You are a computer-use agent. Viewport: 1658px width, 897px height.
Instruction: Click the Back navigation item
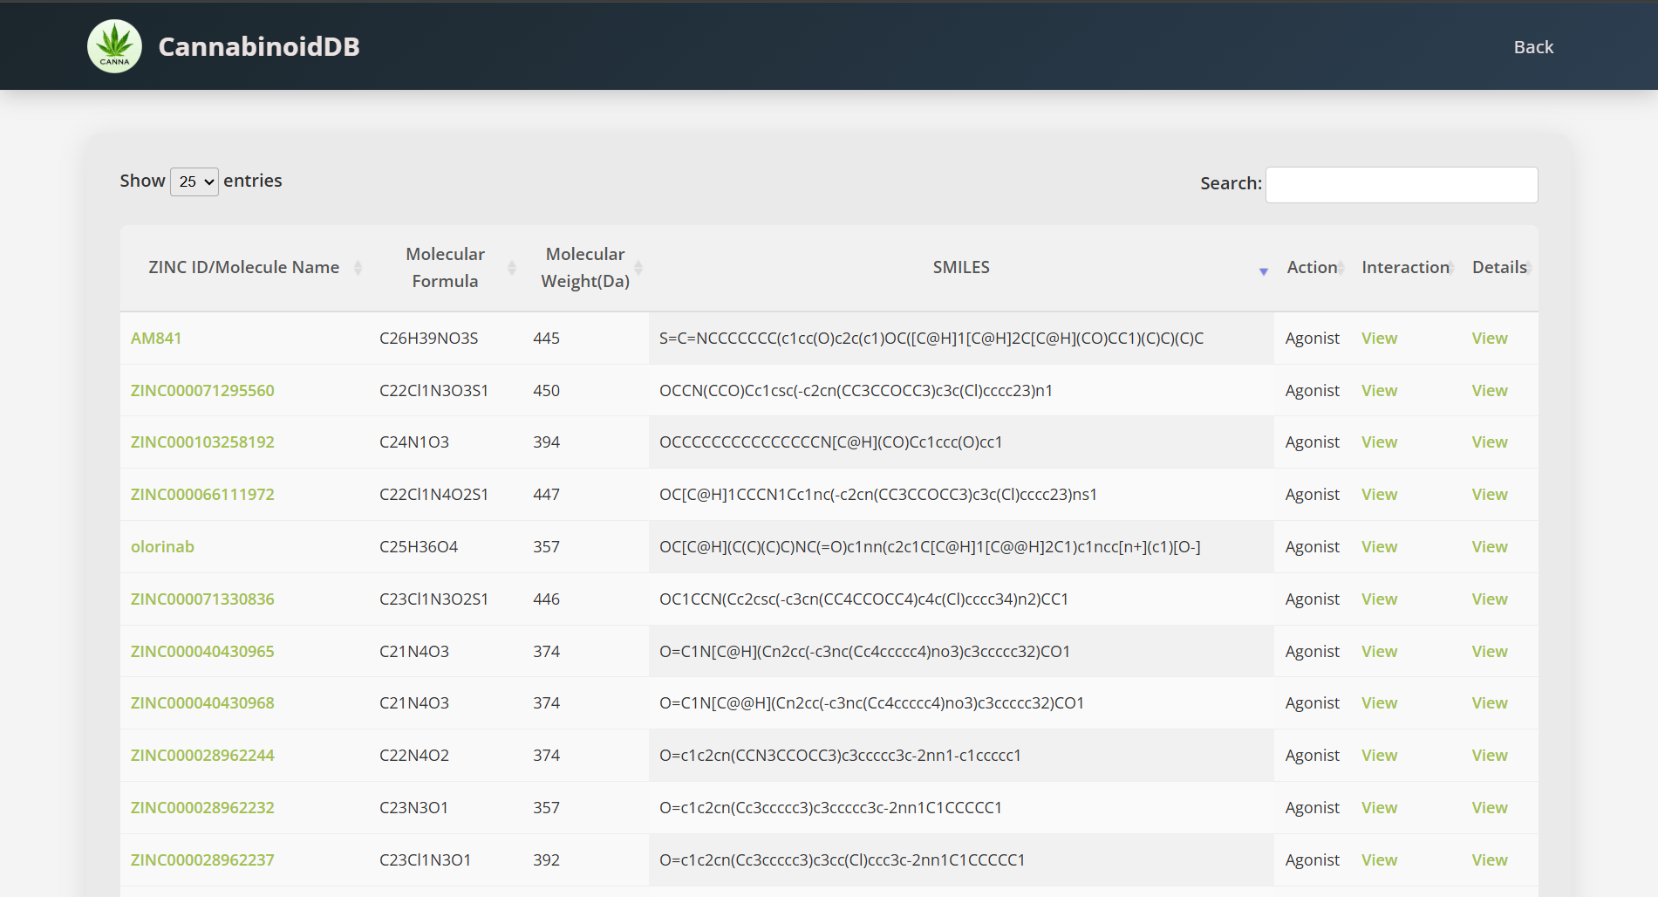click(x=1533, y=46)
